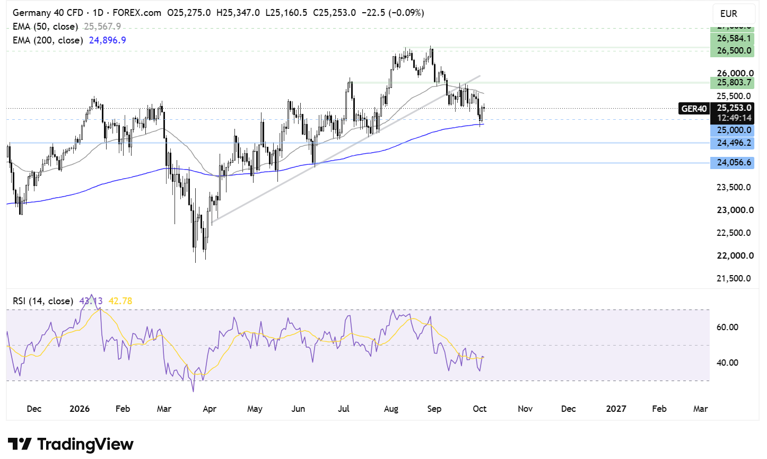The height and width of the screenshot is (459, 767).
Task: Click the RSI (14, close) indicator label
Action: click(43, 301)
